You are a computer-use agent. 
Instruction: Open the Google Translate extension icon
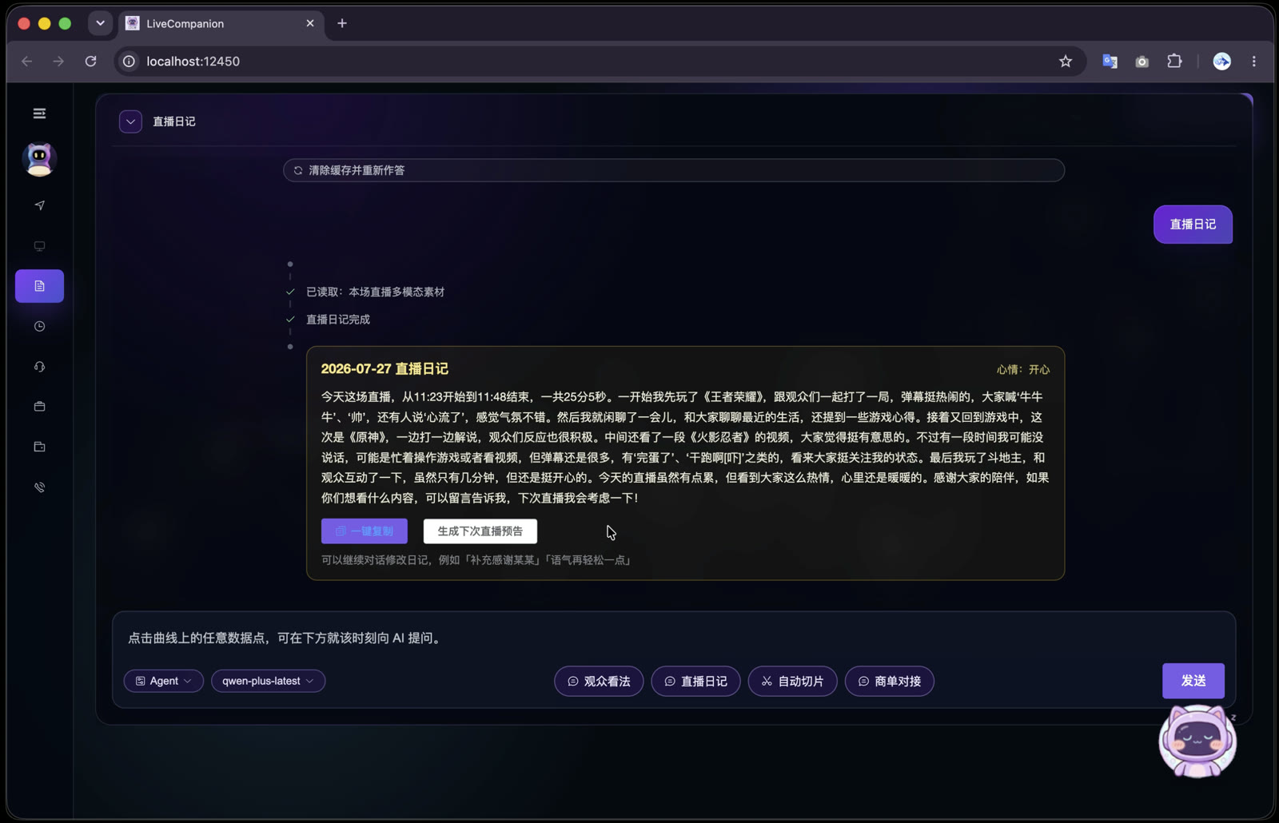coord(1110,62)
